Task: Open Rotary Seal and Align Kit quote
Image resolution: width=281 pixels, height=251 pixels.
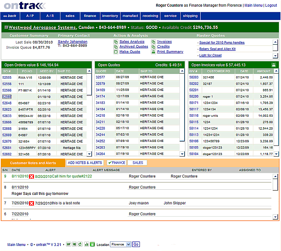Action: pyautogui.click(x=217, y=49)
